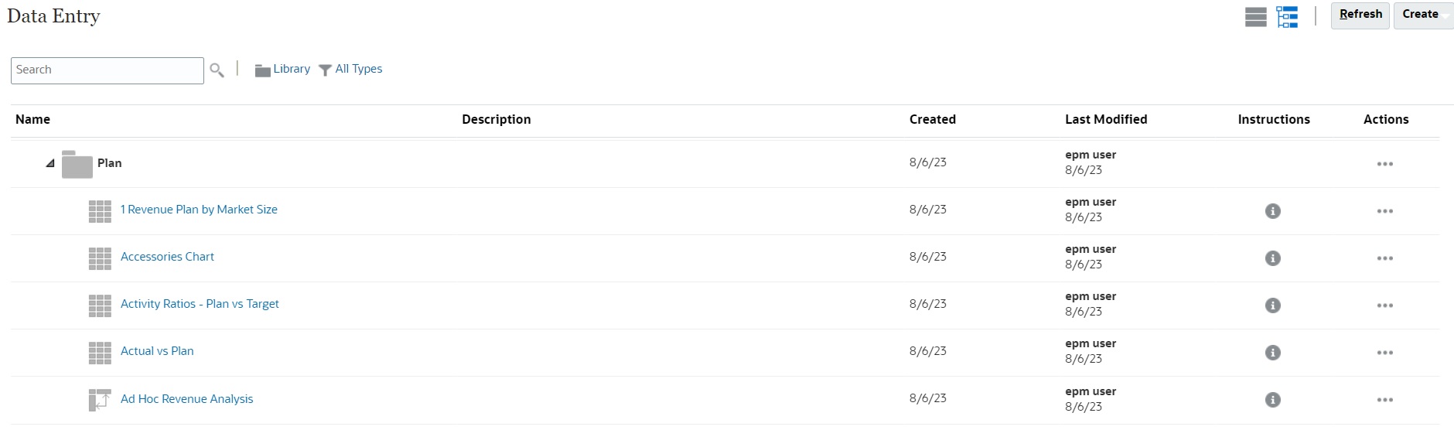Switch to flat list view icon

(x=1256, y=16)
